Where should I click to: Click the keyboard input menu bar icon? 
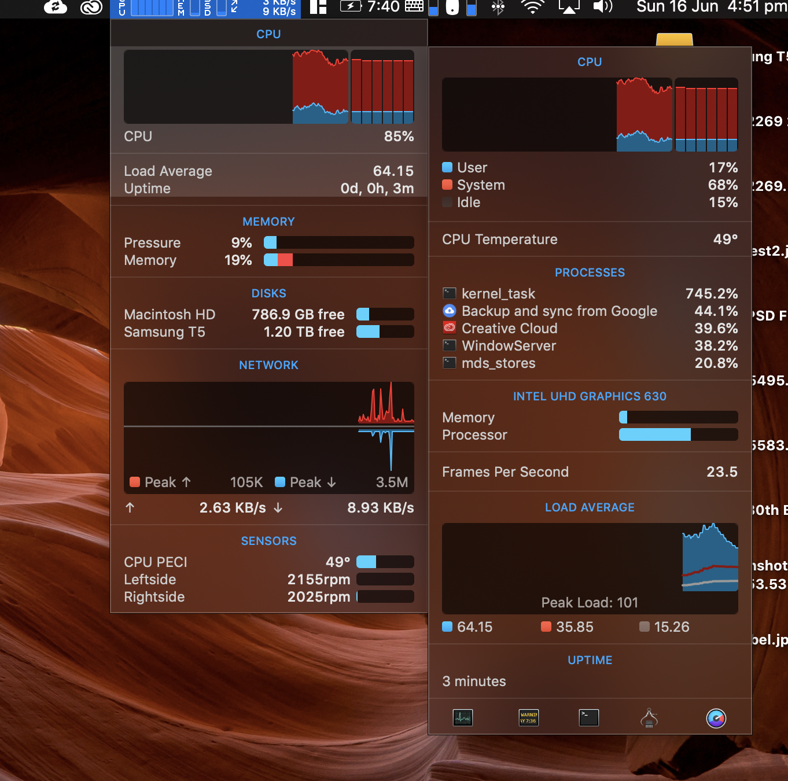tap(414, 6)
